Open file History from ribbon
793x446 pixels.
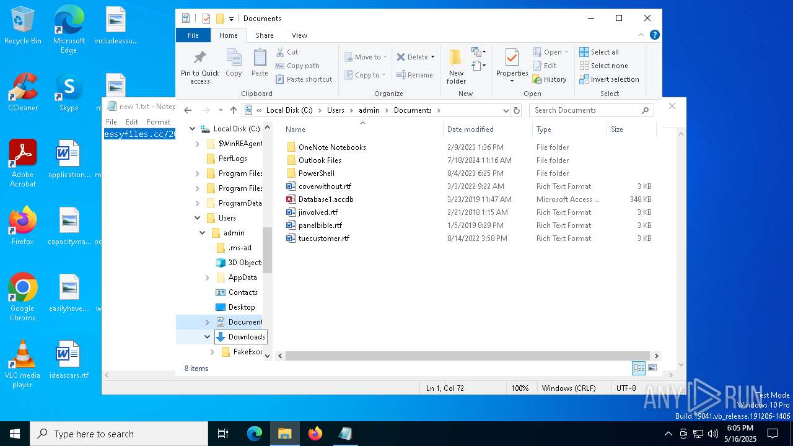click(x=550, y=79)
